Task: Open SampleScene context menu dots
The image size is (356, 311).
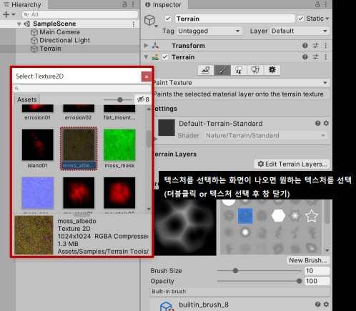Action: pyautogui.click(x=134, y=24)
